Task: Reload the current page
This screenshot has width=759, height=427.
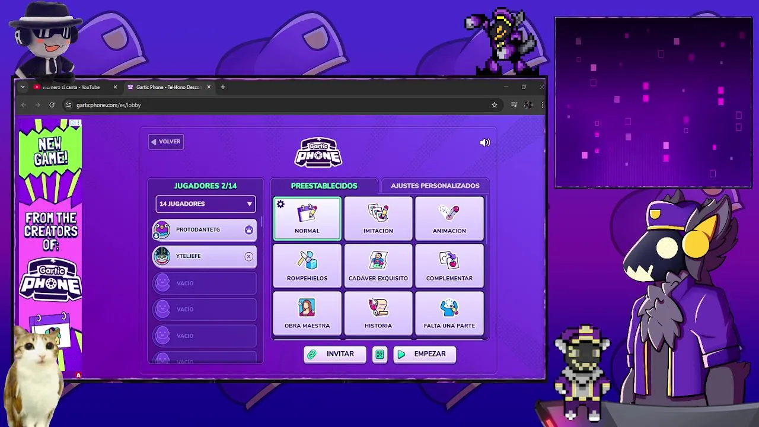Action: click(x=52, y=105)
